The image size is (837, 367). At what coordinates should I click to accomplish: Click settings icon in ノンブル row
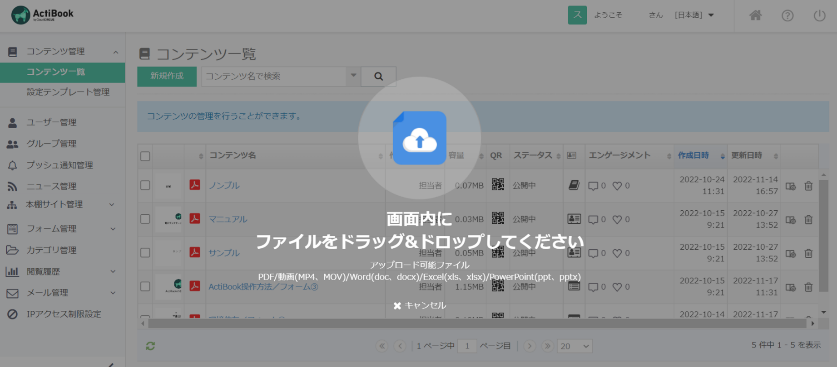coord(791,186)
